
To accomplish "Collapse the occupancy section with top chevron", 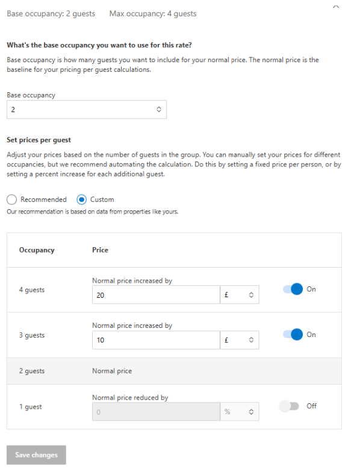I will (x=336, y=7).
